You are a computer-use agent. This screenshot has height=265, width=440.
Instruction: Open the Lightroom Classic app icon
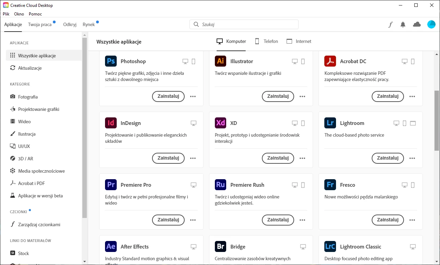point(330,246)
